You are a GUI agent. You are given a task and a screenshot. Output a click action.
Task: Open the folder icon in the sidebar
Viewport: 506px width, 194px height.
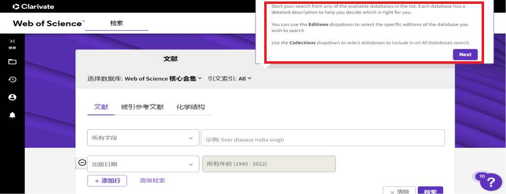point(12,62)
